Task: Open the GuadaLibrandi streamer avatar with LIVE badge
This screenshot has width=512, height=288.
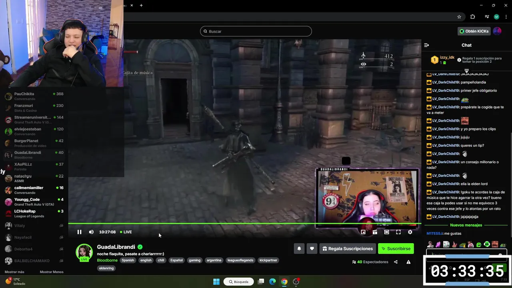Action: [x=84, y=252]
